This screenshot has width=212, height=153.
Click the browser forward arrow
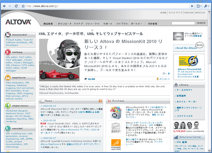10,6
